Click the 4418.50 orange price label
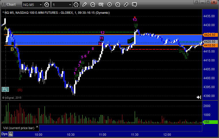The width and height of the screenshot is (219, 138). 210,45
